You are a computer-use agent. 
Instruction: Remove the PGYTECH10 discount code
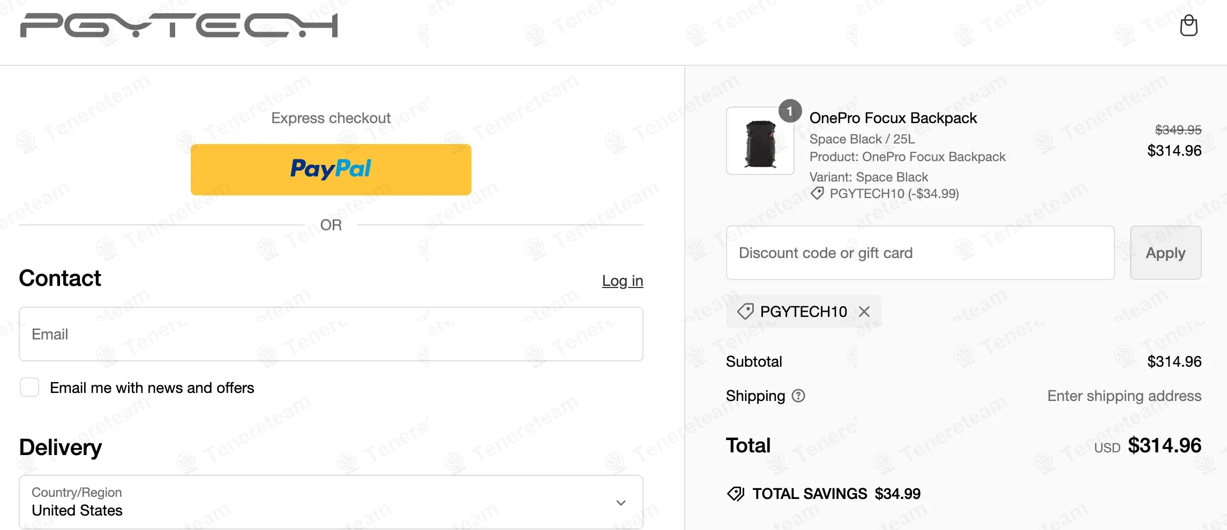864,312
